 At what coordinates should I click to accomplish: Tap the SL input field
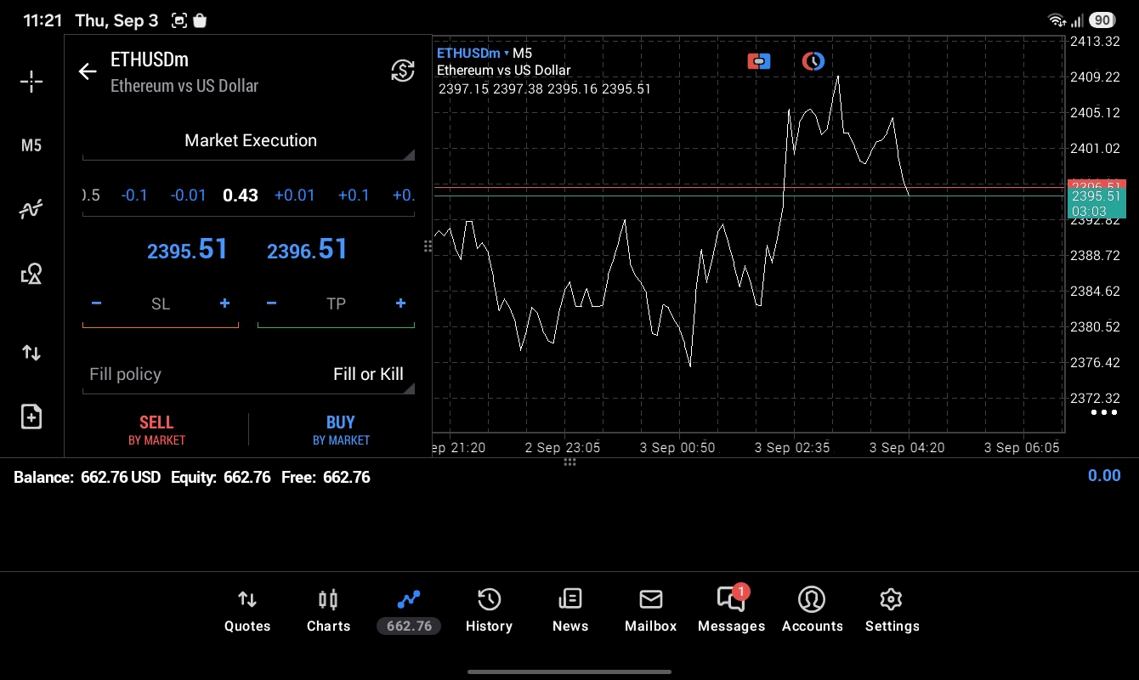tap(161, 304)
